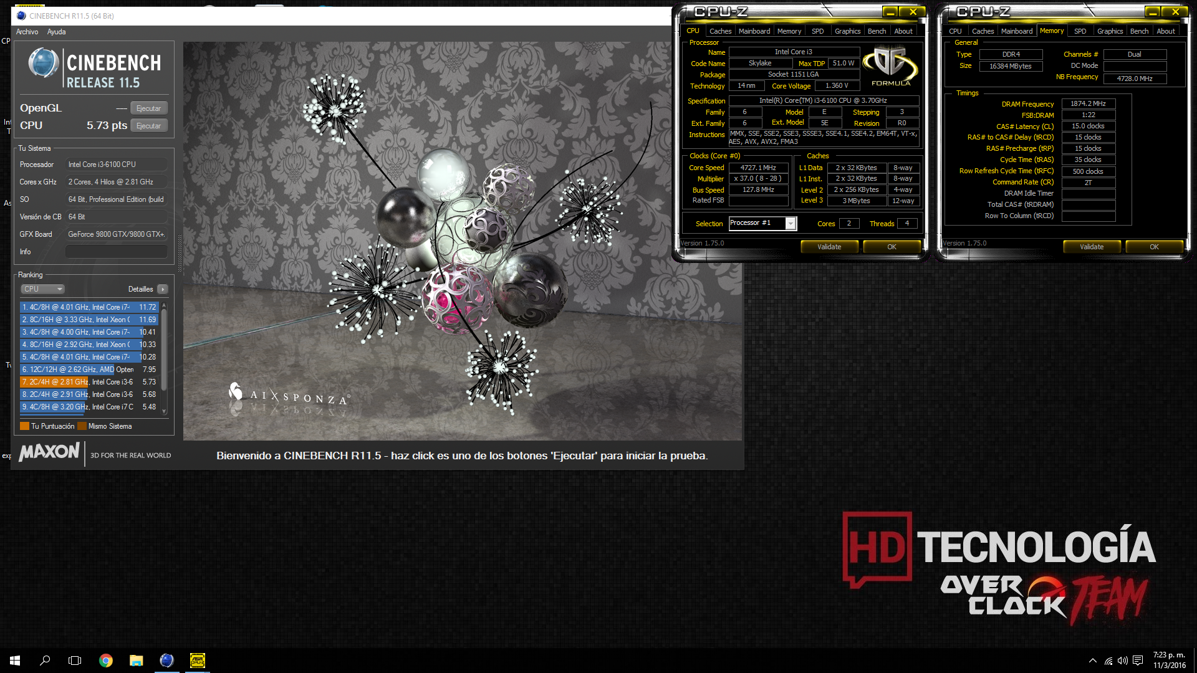Open network status tray icon
The width and height of the screenshot is (1197, 673).
1108,661
